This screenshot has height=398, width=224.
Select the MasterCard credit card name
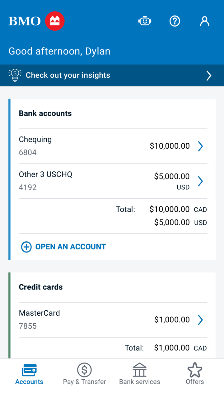39,313
